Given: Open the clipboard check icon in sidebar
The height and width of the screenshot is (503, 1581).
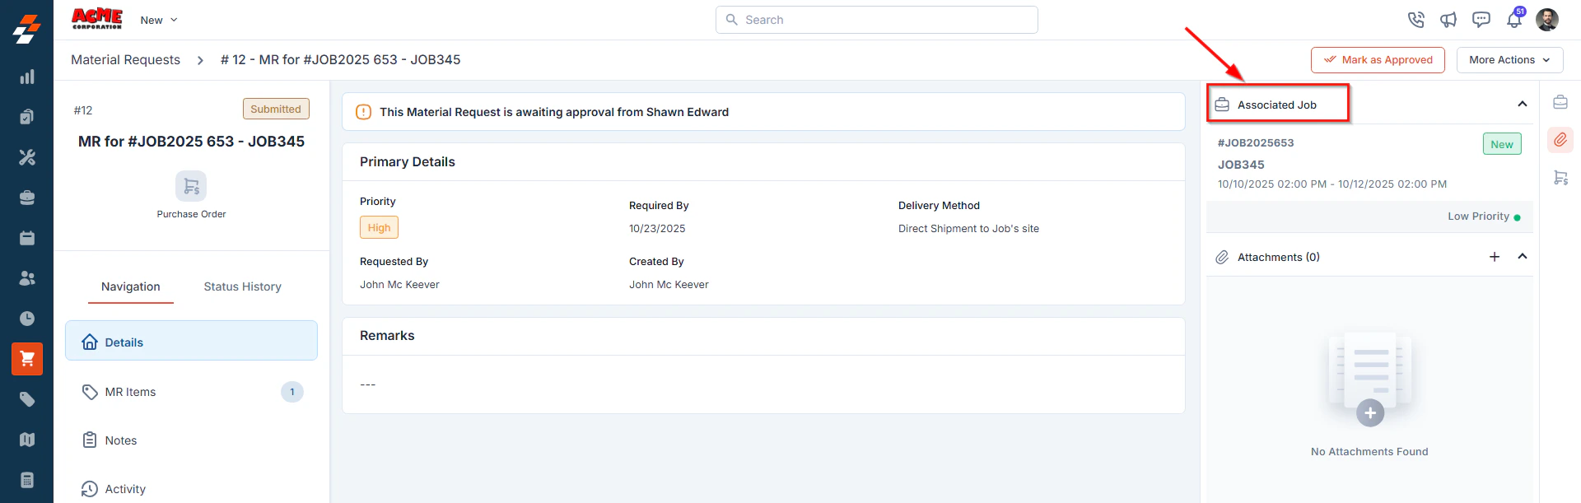Looking at the screenshot, I should 27,117.
